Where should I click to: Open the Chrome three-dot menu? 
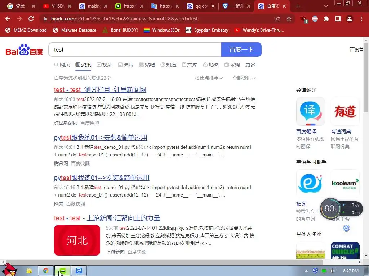[x=361, y=19]
